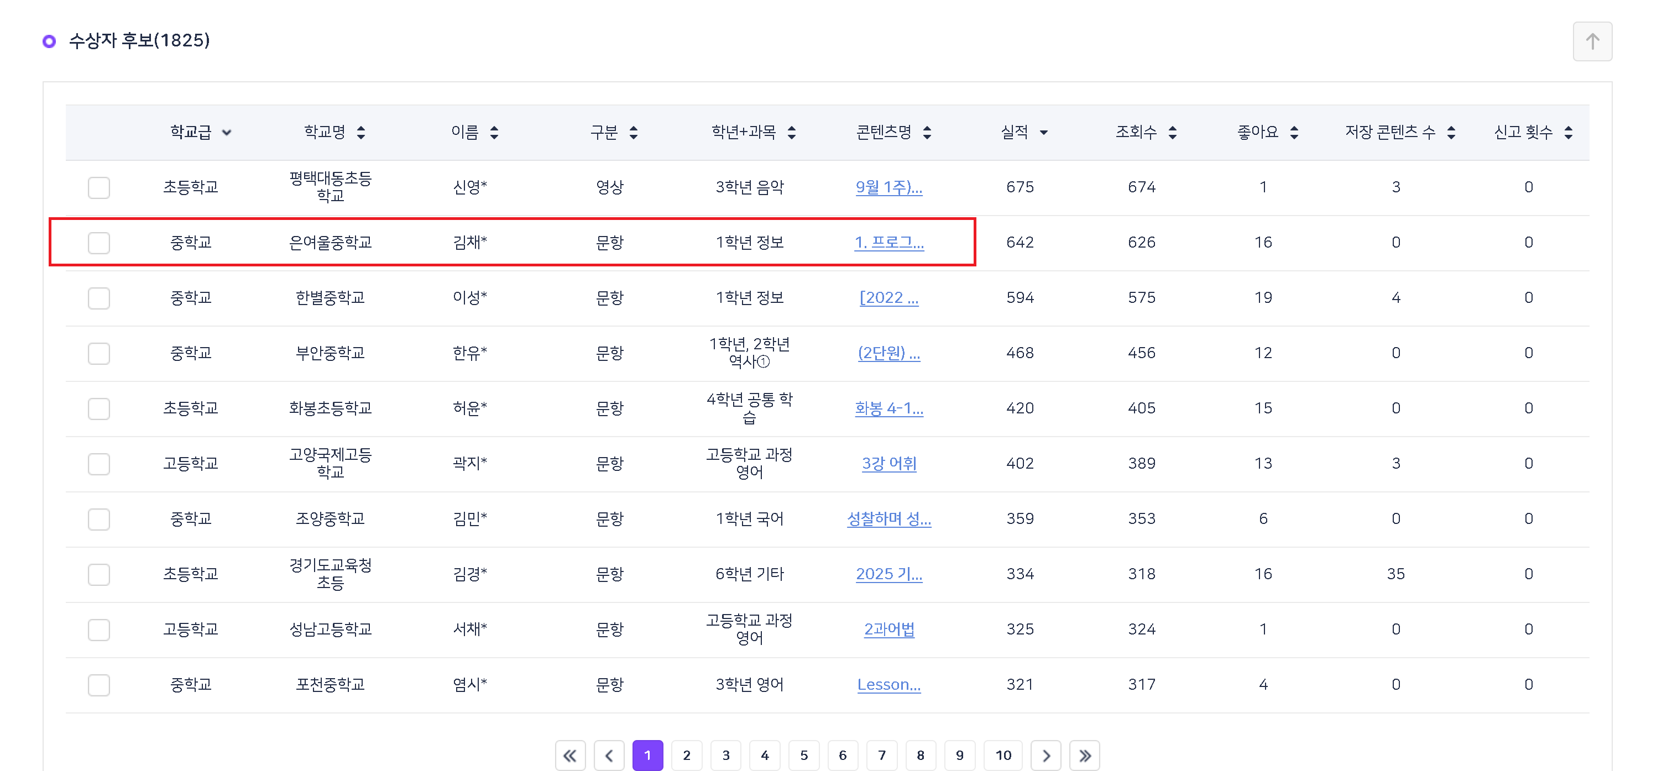The image size is (1657, 771).
Task: Sort by 조회수 column arrows
Action: [x=1173, y=133]
